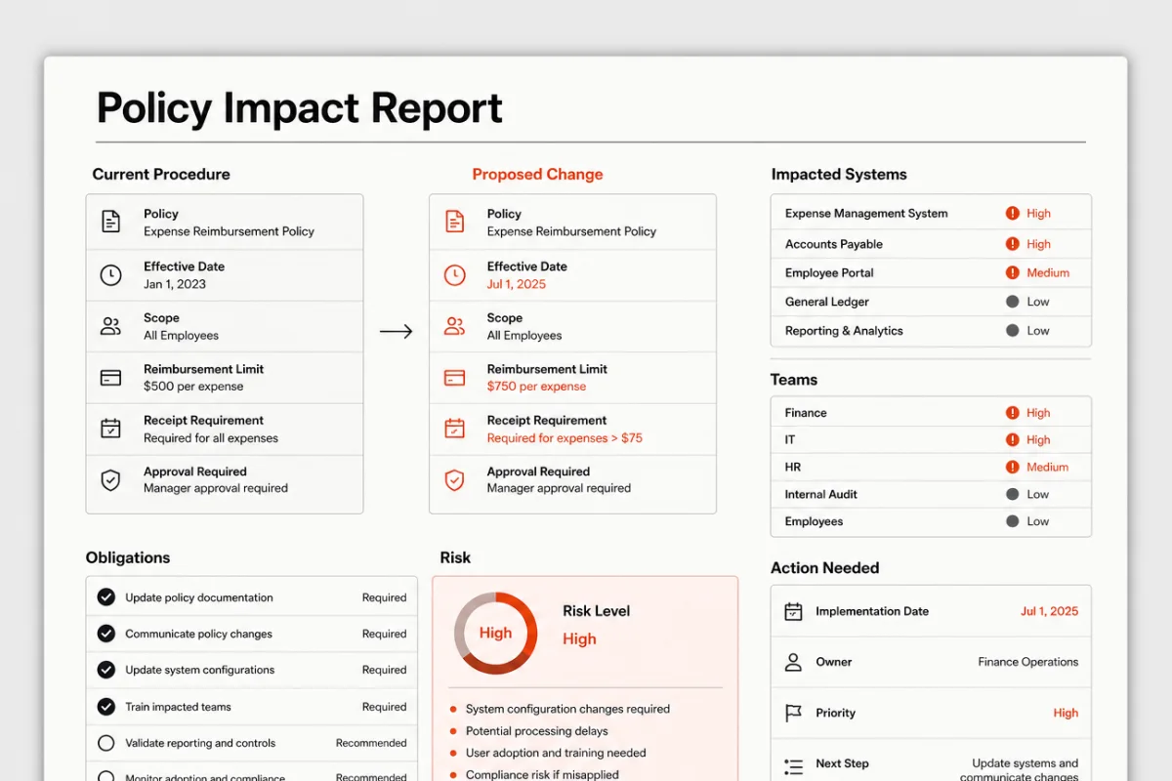Click the alert icon for Expense Management System
The image size is (1172, 781).
click(1013, 213)
